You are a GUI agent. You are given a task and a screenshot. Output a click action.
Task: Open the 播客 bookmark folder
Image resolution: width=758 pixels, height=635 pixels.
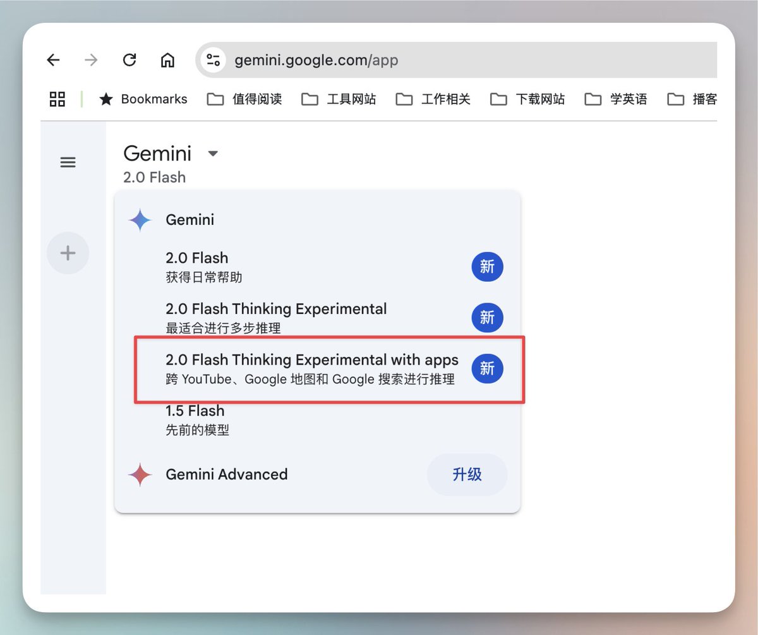(692, 99)
